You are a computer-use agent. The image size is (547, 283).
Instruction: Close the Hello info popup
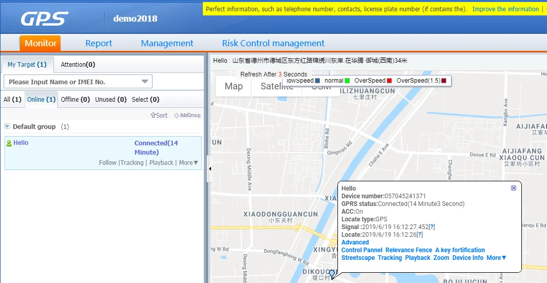click(x=514, y=188)
